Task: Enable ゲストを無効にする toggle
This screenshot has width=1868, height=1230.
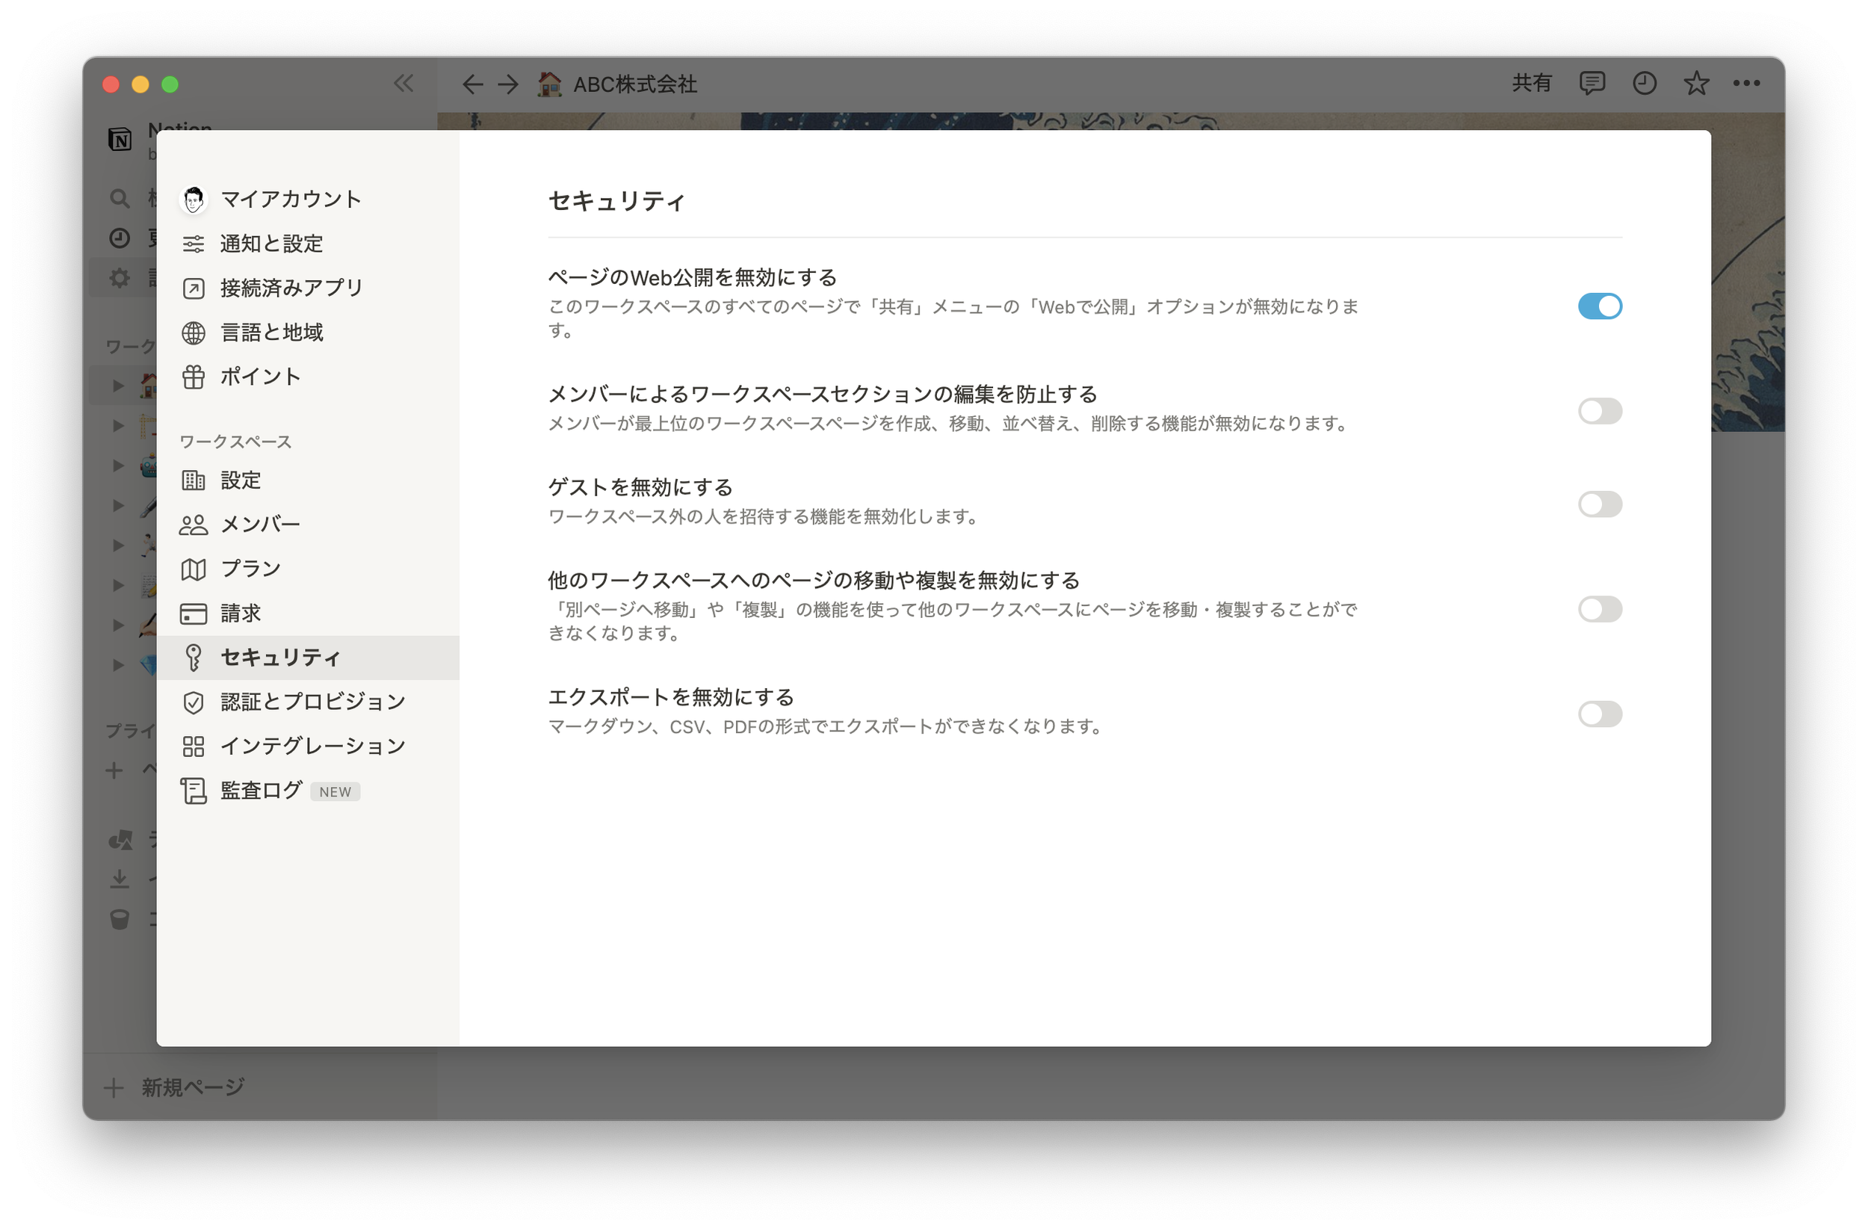Action: (x=1600, y=504)
